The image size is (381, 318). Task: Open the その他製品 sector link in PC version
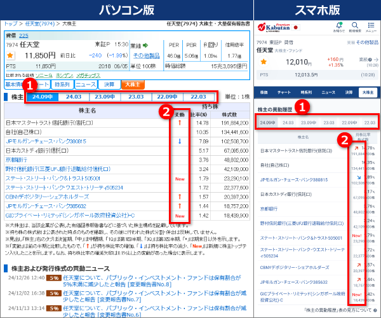147,56
